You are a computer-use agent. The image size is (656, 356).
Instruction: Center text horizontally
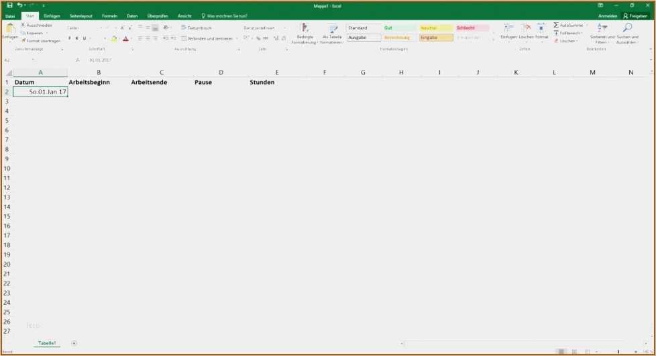(x=148, y=38)
